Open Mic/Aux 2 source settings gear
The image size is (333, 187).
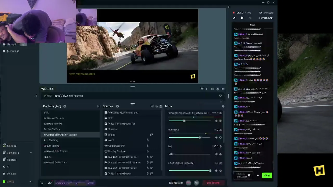220,137
